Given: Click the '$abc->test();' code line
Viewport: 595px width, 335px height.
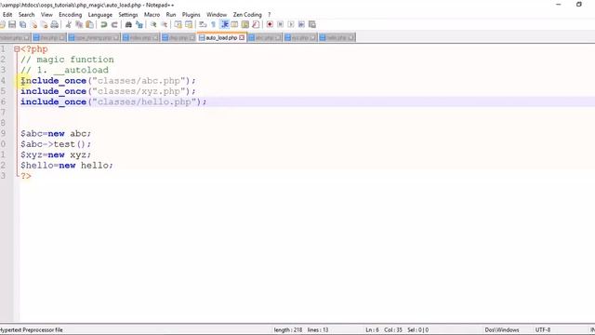Looking at the screenshot, I should pyautogui.click(x=56, y=144).
